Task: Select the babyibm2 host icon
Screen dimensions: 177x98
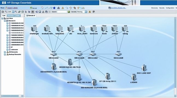Action: (60, 29)
